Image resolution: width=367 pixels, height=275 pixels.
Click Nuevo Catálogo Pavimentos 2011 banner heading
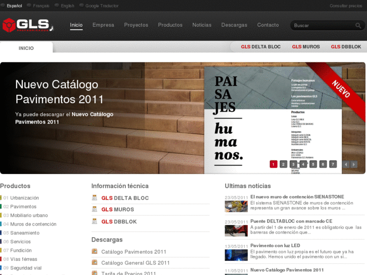coord(60,92)
